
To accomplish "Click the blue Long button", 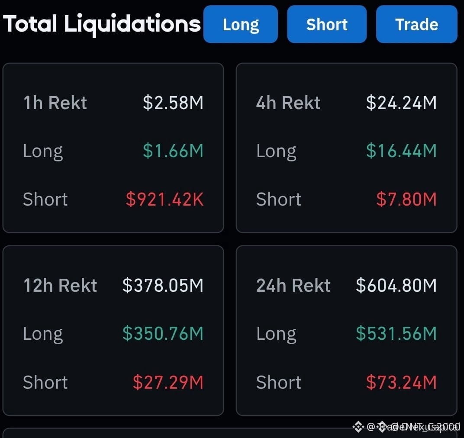I will point(241,24).
